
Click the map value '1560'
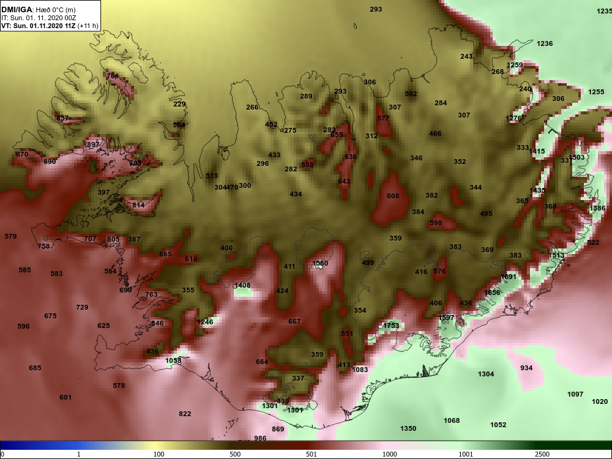click(x=321, y=263)
